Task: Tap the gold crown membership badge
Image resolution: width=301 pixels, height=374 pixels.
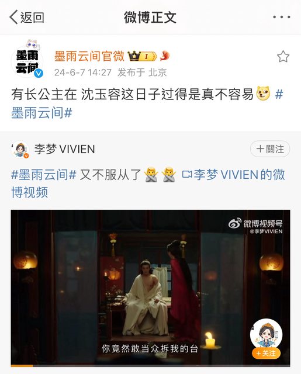Action: [142, 56]
